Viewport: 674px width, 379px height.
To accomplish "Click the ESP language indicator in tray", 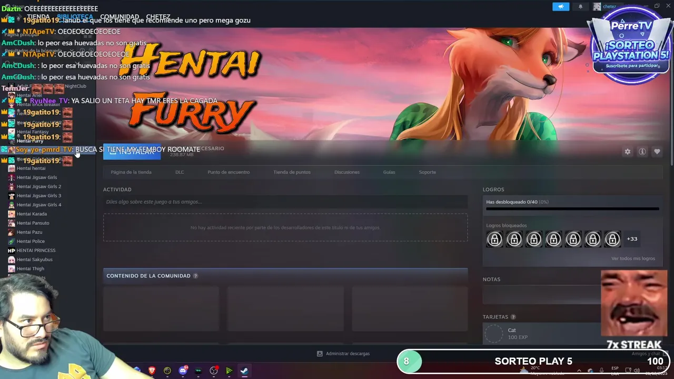I will pyautogui.click(x=615, y=371).
